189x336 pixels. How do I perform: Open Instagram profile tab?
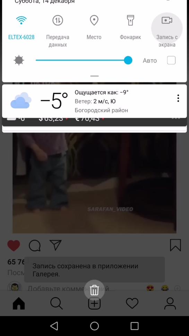[x=170, y=303]
